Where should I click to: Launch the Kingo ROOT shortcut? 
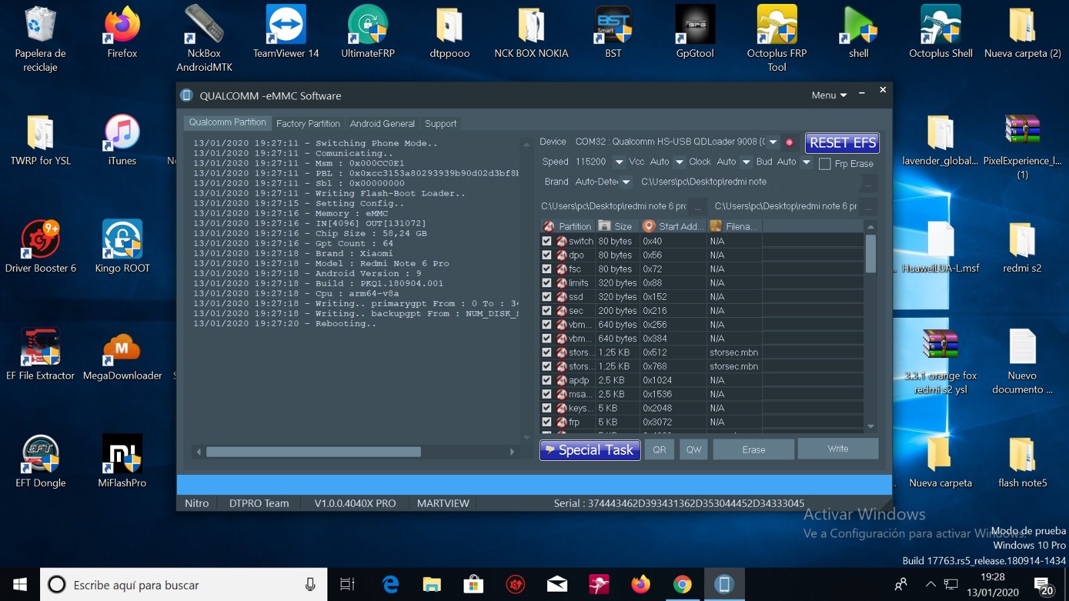122,247
